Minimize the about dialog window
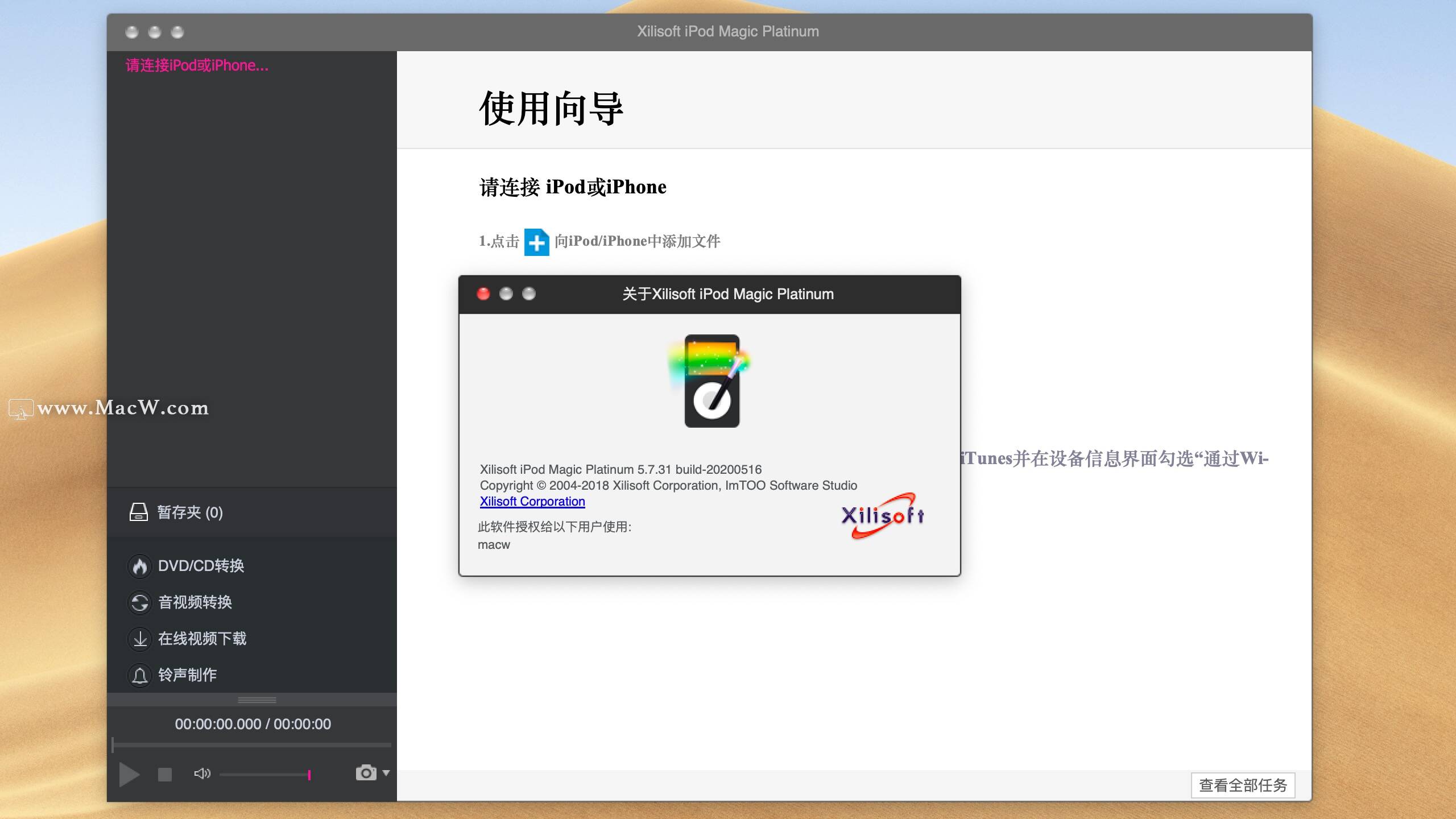Screen dimensions: 1456x819 506,293
